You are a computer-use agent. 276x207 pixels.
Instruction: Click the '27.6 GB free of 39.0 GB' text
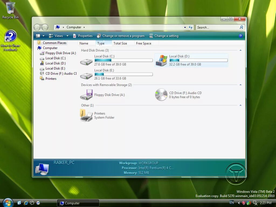110,64
